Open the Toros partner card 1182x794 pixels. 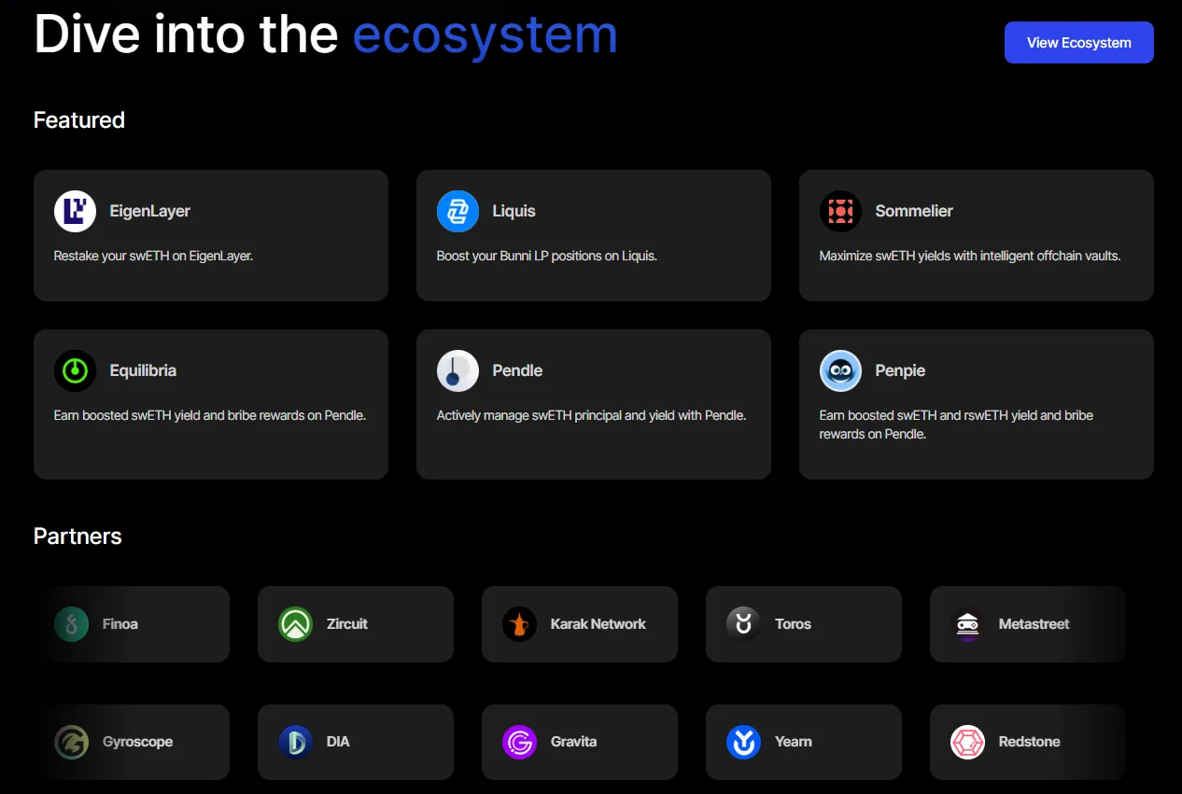(803, 624)
